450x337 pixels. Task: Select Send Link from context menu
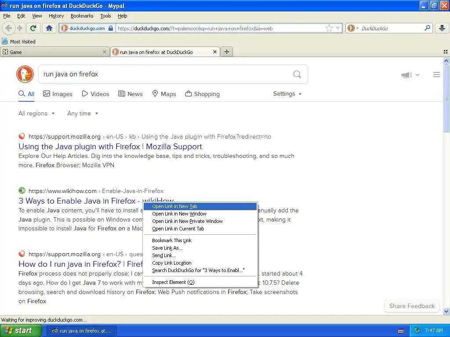[x=200, y=255]
